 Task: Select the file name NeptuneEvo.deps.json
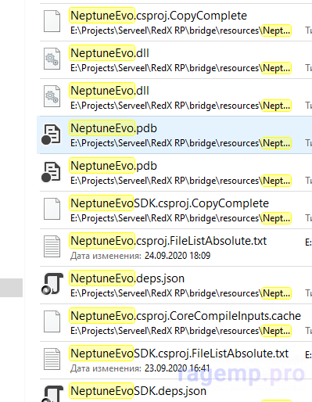tap(127, 278)
